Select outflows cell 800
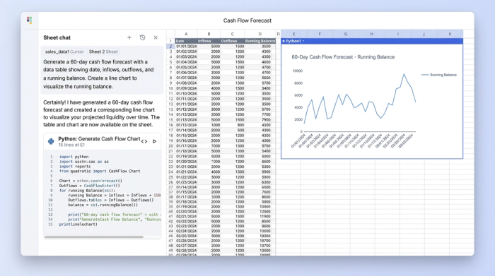Image resolution: width=495 pixels, height=276 pixels. [233, 125]
